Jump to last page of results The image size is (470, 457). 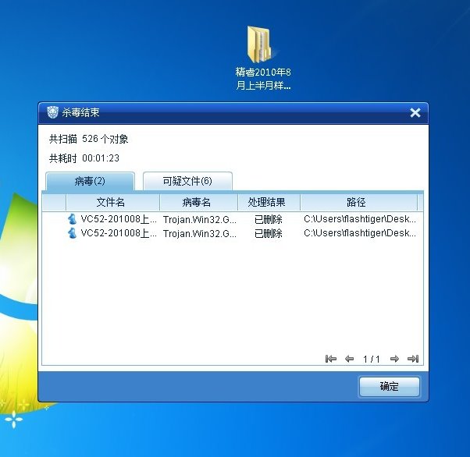[413, 359]
